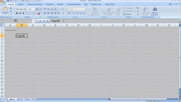This screenshot has height=102, width=181.
Task: Click the Format as Table icon
Action: (108, 9)
